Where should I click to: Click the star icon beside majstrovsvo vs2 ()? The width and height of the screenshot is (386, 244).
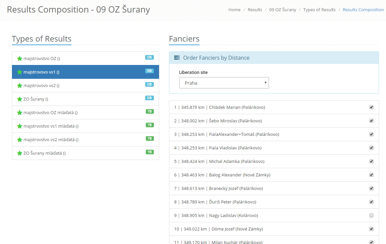point(20,86)
